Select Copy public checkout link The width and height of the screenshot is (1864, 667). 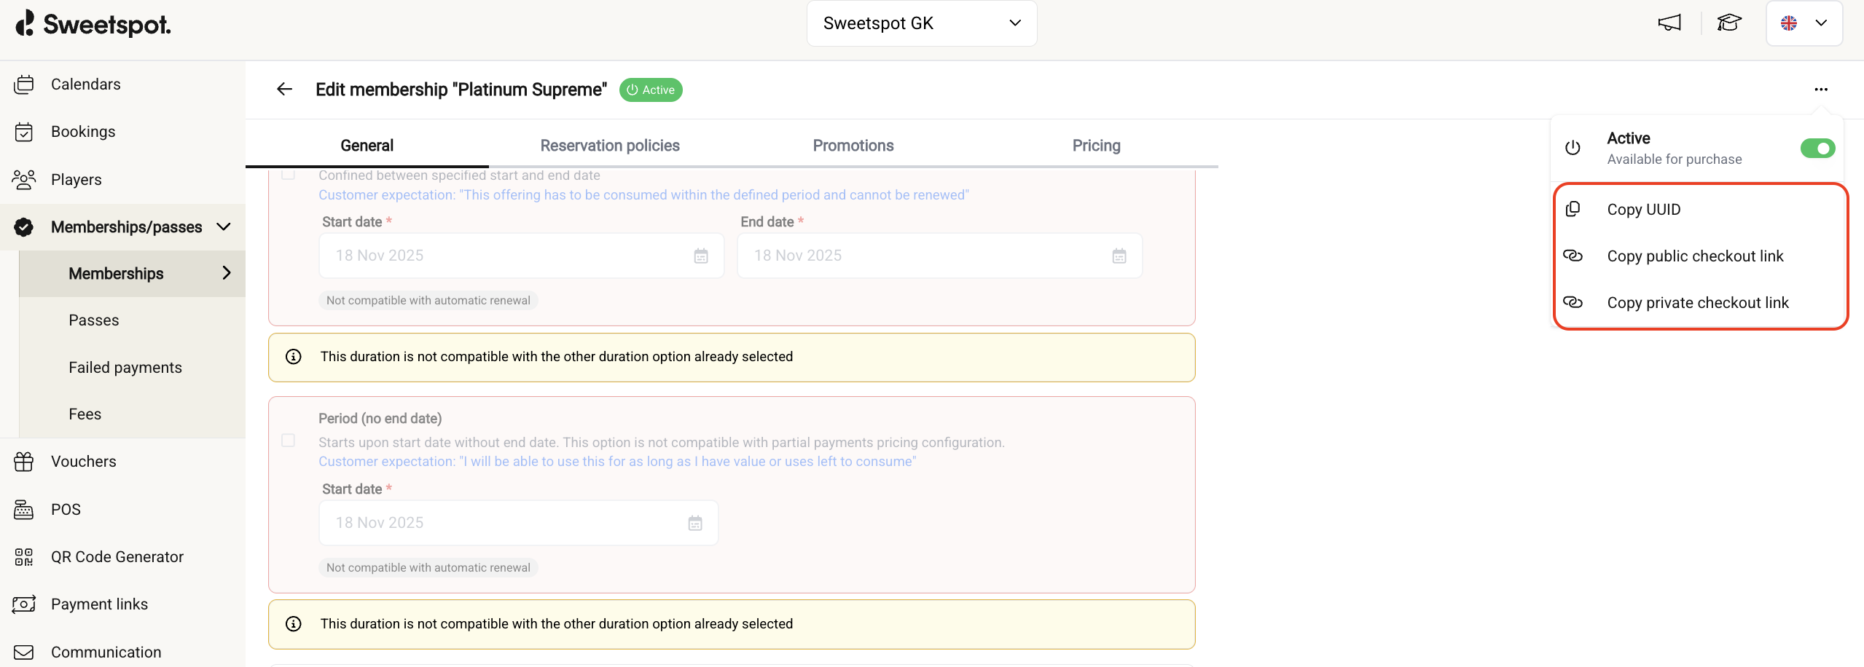coord(1694,256)
